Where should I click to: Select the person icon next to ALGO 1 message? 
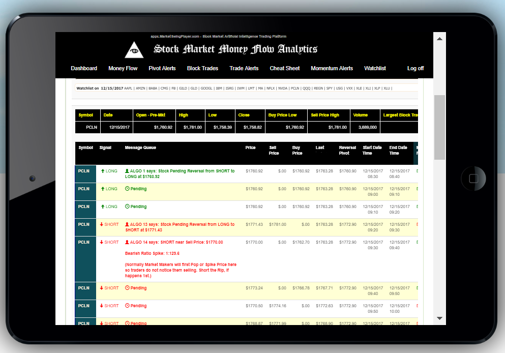tap(128, 170)
